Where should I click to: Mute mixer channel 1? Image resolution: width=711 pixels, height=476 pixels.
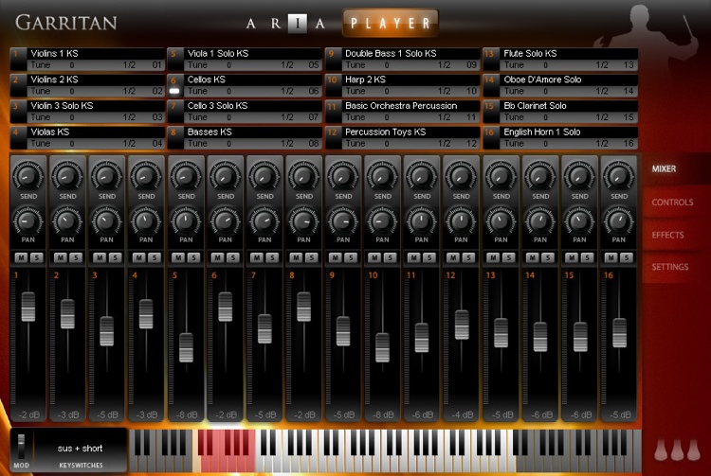[21, 257]
